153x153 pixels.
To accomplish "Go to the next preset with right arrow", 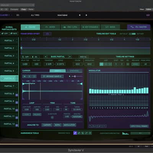I will [x=86, y=15].
